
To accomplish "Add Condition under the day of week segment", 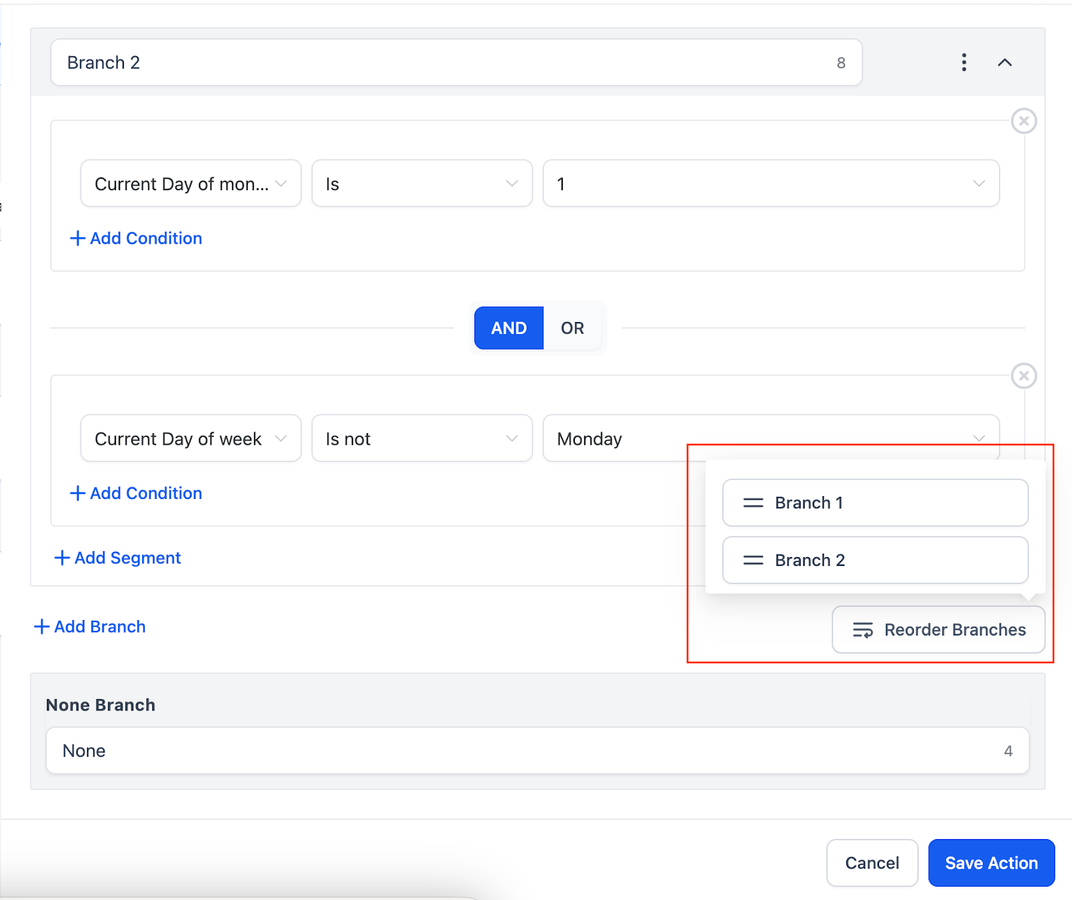I will click(136, 494).
